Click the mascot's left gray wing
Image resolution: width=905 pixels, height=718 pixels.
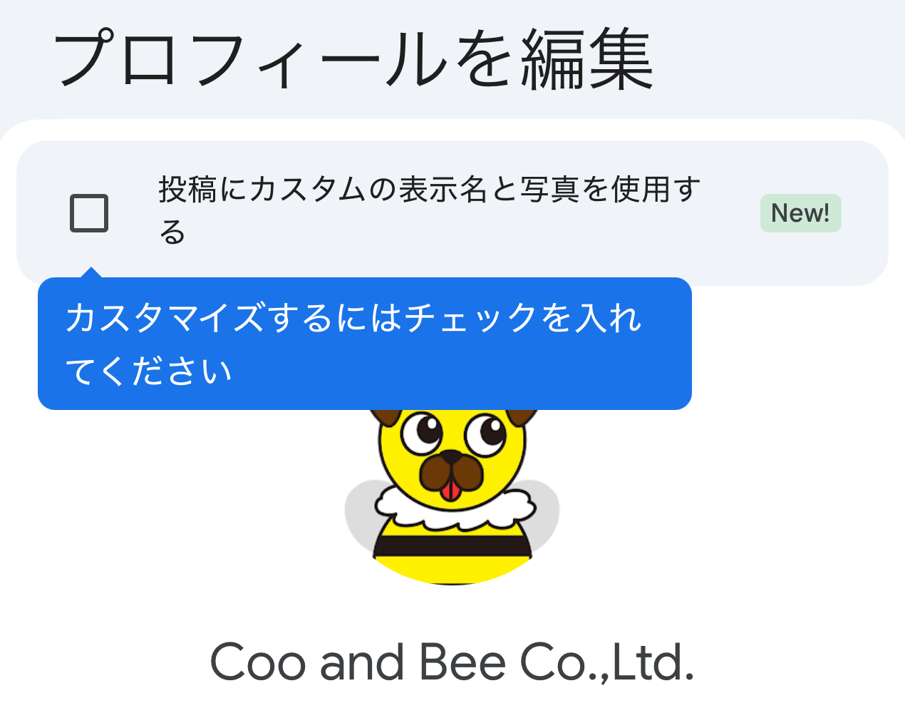pos(361,513)
